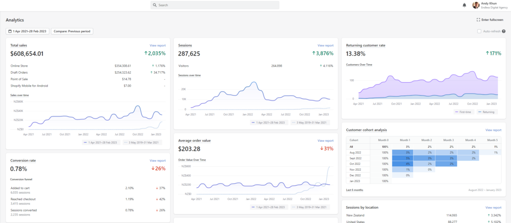Open the Compare: Previous period dropdown
This screenshot has width=511, height=223.
point(71,31)
